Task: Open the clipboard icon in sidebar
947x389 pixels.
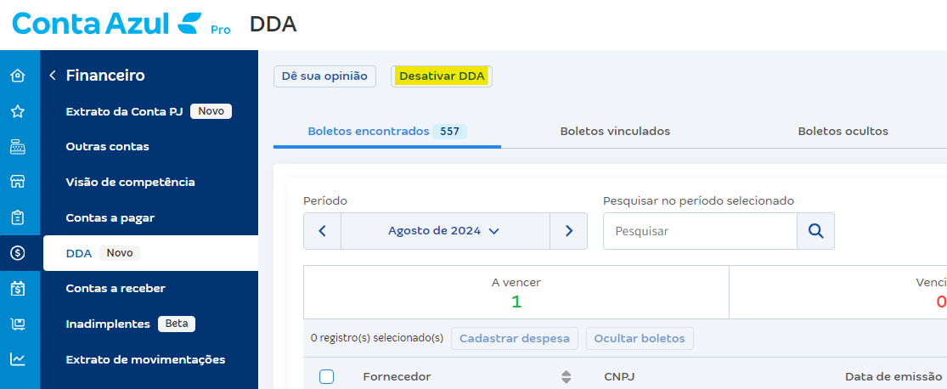Action: click(x=18, y=217)
